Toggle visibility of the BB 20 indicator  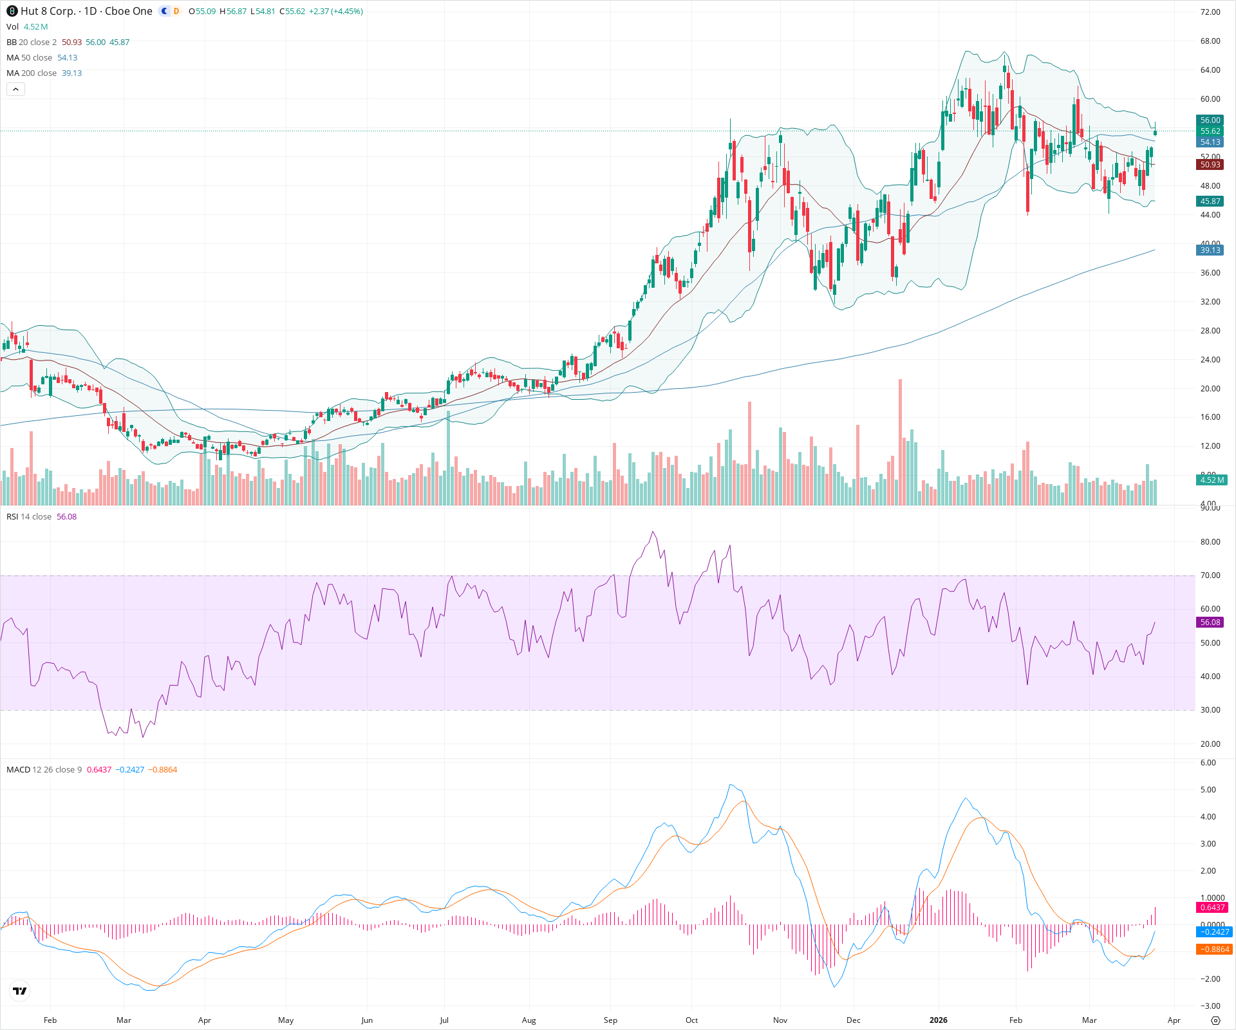pos(11,42)
